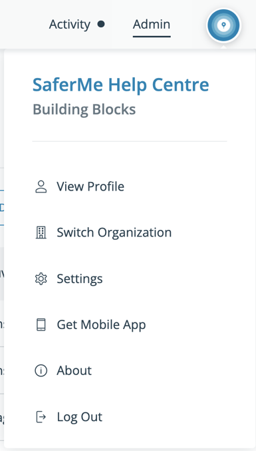Viewport: 256px width, 451px height.
Task: Click the notification dot next to Activity
Action: [100, 24]
